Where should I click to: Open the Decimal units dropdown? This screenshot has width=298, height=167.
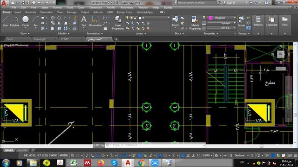point(241,155)
